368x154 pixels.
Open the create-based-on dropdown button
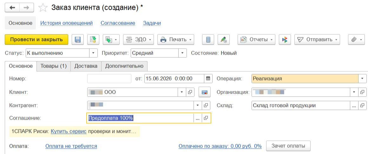click(x=111, y=40)
